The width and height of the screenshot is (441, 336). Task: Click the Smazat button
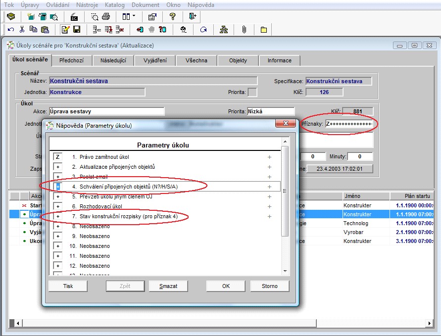[168, 286]
